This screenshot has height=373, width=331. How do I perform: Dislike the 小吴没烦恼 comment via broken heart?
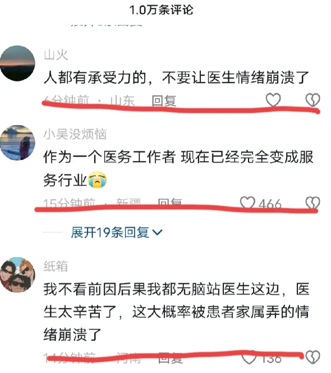pos(312,203)
